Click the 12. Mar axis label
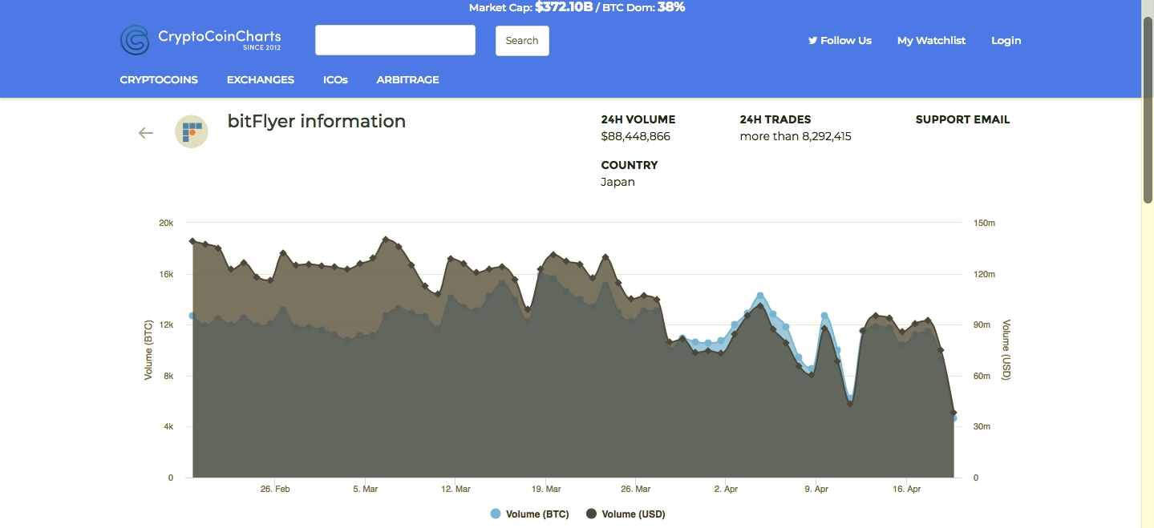The image size is (1154, 528). coord(456,489)
